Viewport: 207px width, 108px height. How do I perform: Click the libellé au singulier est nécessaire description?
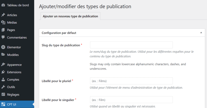coord(123,106)
